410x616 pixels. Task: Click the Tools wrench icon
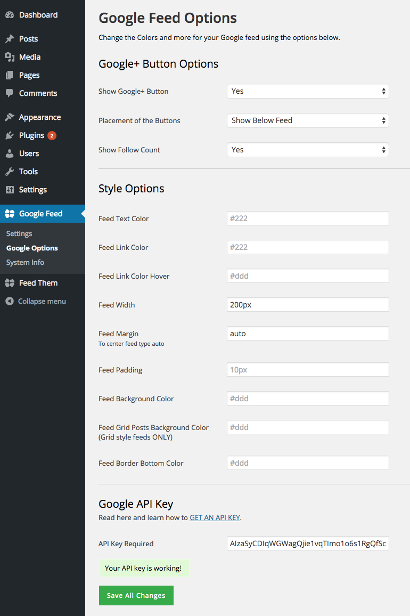10,171
